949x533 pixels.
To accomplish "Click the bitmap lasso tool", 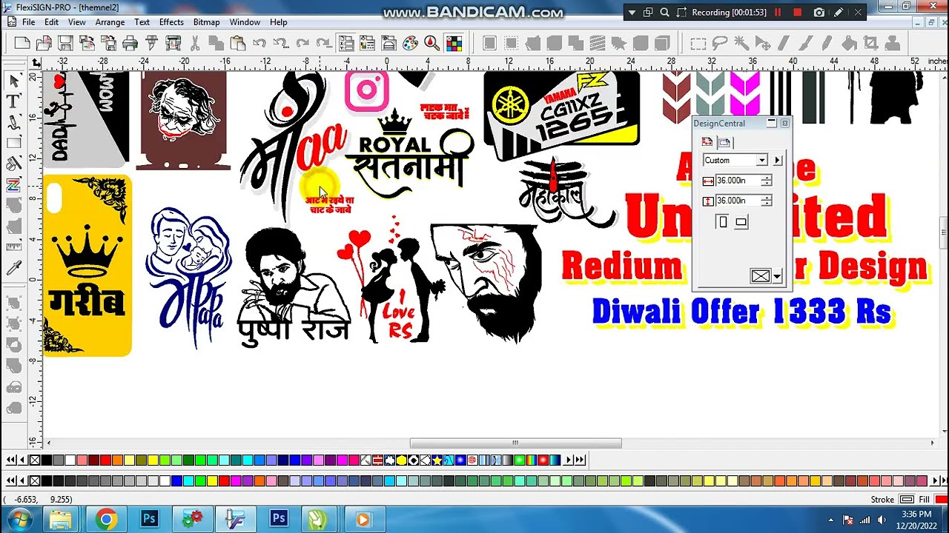I will pyautogui.click(x=719, y=43).
